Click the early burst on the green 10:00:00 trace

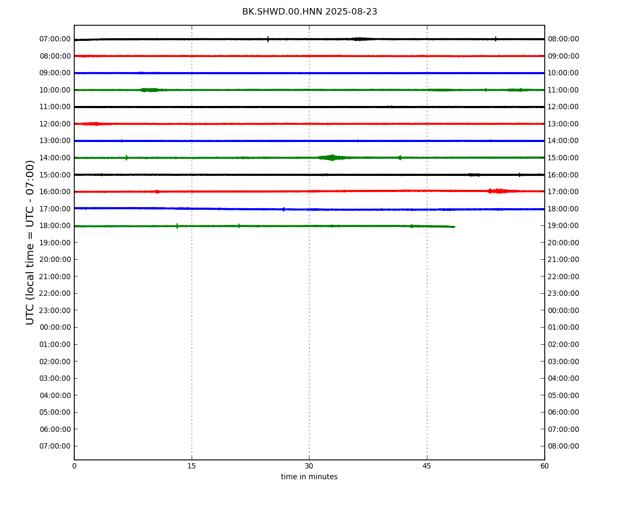150,90
